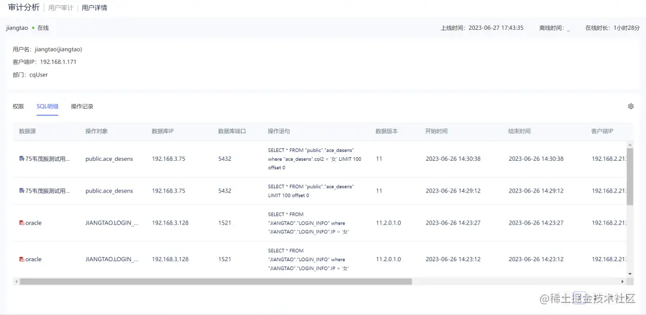Click the 数据版本 column header
Screen dimensions: 646x315
click(386, 131)
